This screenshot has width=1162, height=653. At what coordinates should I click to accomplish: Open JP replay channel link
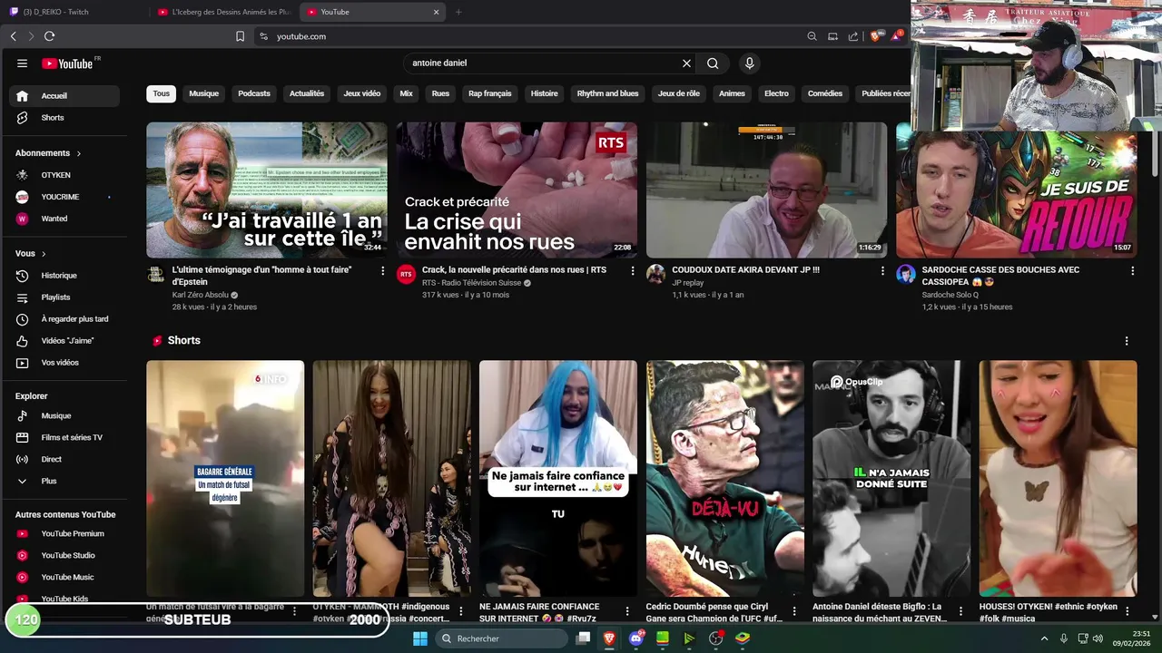(x=688, y=283)
